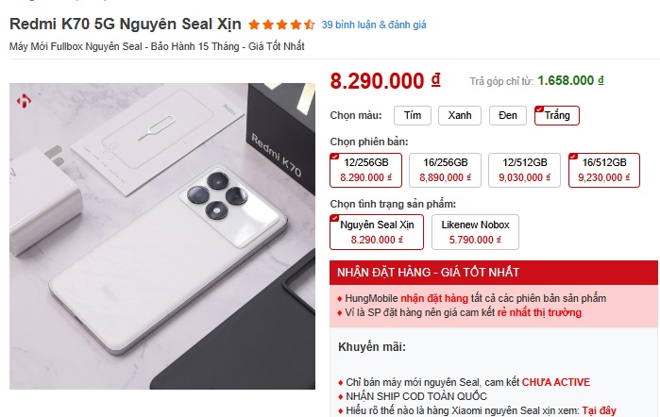Open the Tại đây link
This screenshot has width=660, height=417.
point(599,410)
